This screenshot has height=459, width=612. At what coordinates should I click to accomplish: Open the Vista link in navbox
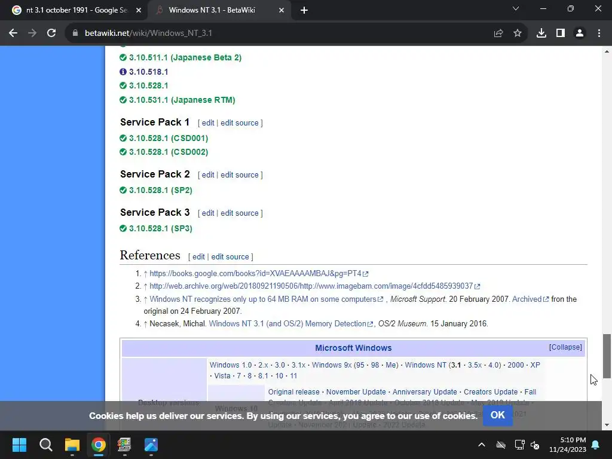[222, 376]
